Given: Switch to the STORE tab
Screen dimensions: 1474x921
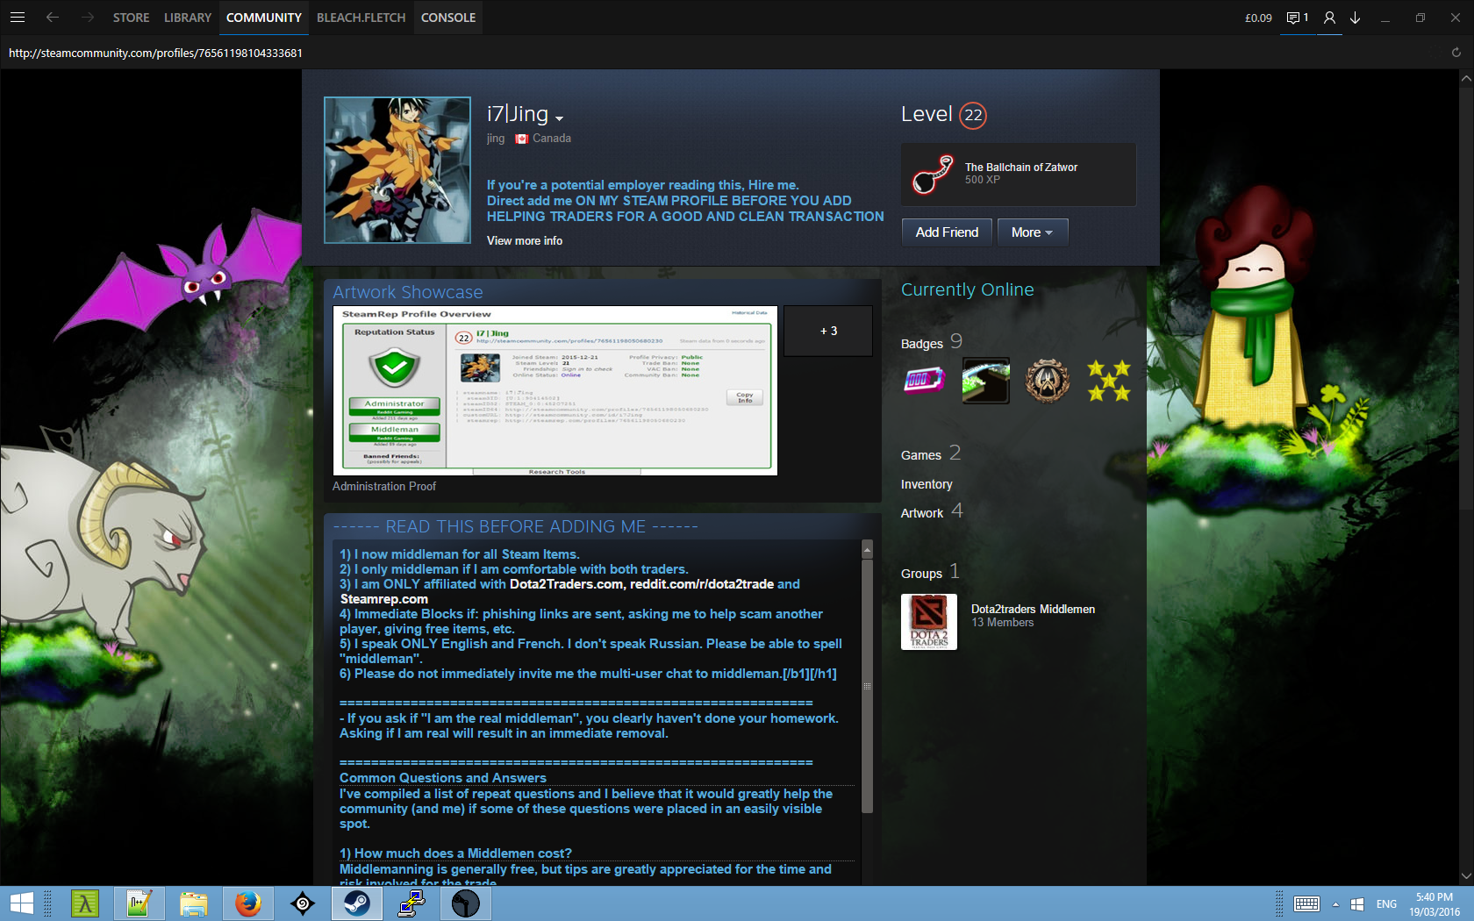Looking at the screenshot, I should (x=131, y=18).
